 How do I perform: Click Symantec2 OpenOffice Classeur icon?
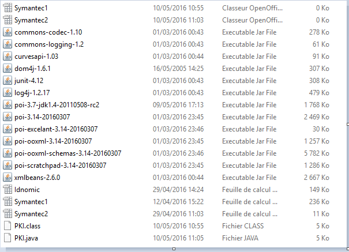pyautogui.click(x=7, y=20)
